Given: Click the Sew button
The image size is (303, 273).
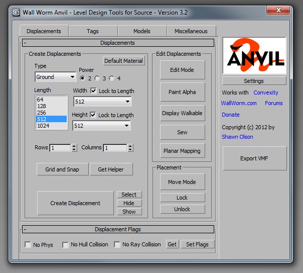Looking at the screenshot, I should click(182, 132).
